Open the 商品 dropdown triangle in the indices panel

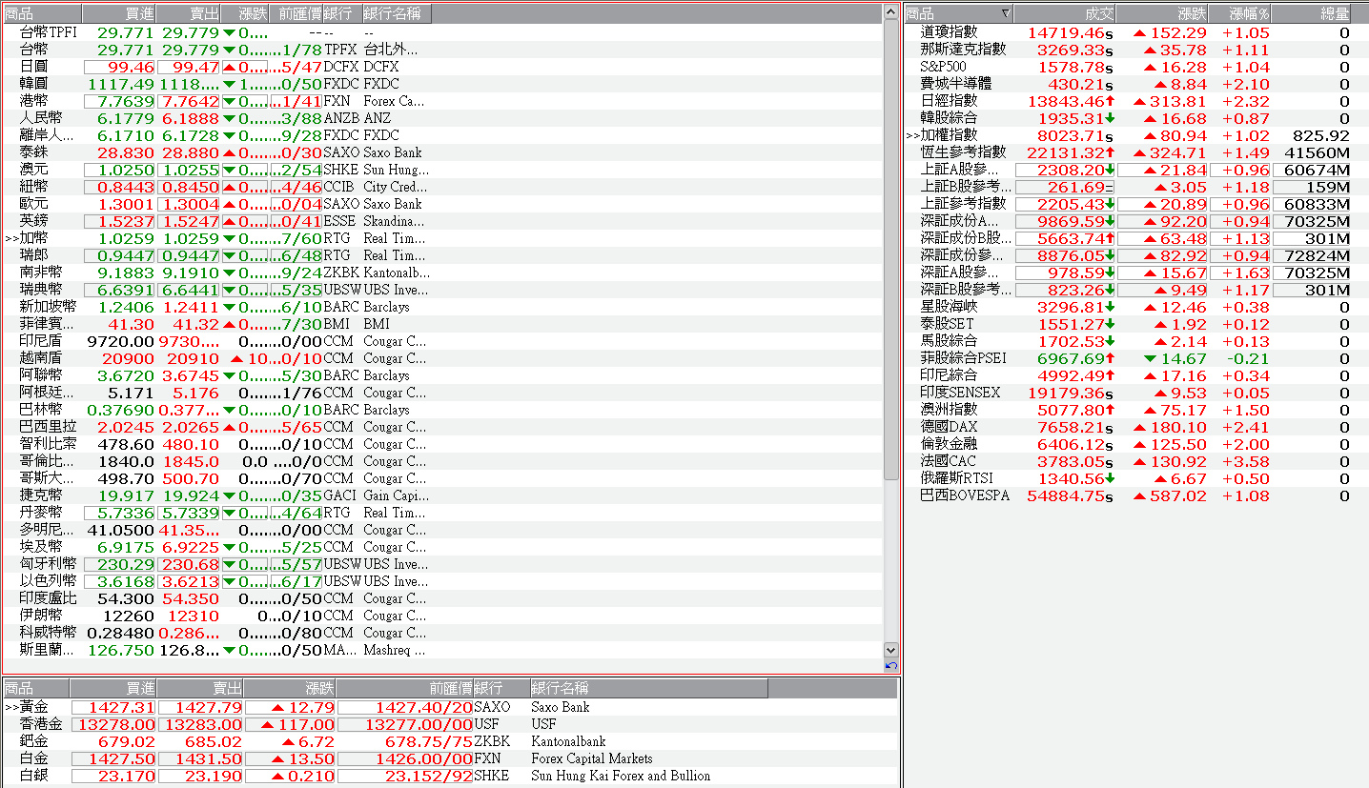tap(1005, 13)
